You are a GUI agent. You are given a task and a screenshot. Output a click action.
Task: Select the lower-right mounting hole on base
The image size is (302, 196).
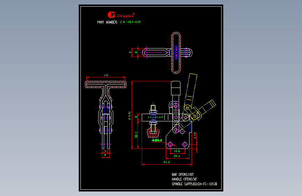pyautogui.click(x=185, y=144)
